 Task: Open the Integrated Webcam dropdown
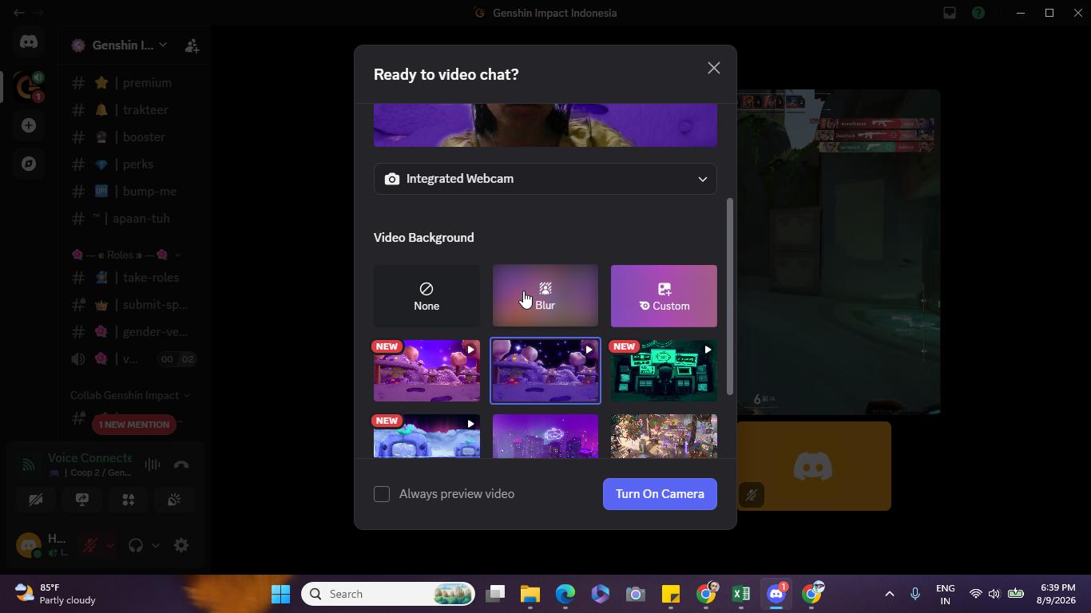[x=545, y=179]
